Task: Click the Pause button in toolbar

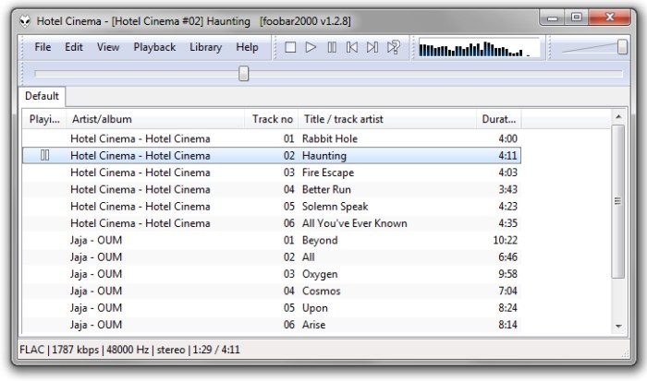Action: coord(332,47)
